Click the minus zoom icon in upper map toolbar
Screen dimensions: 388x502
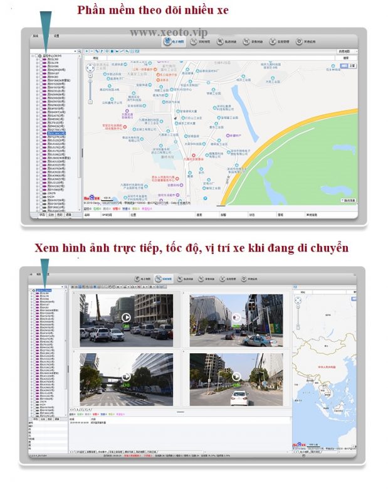click(92, 51)
